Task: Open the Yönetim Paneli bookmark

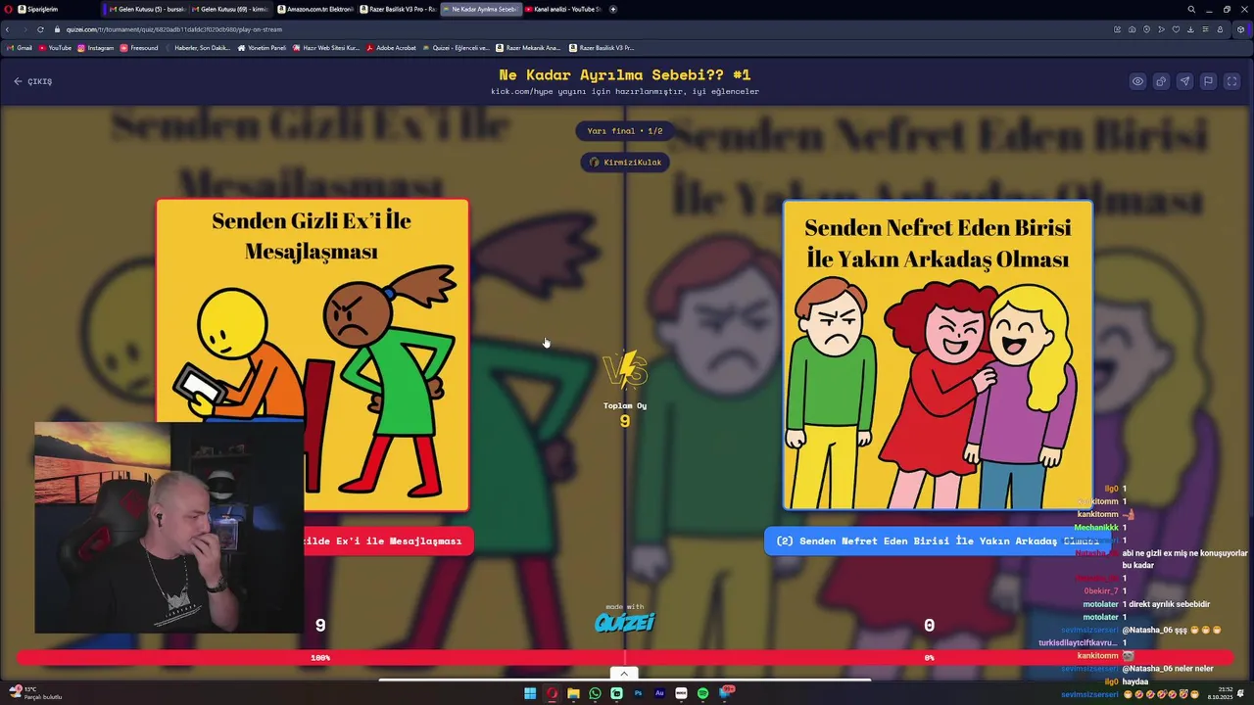Action: pyautogui.click(x=263, y=47)
